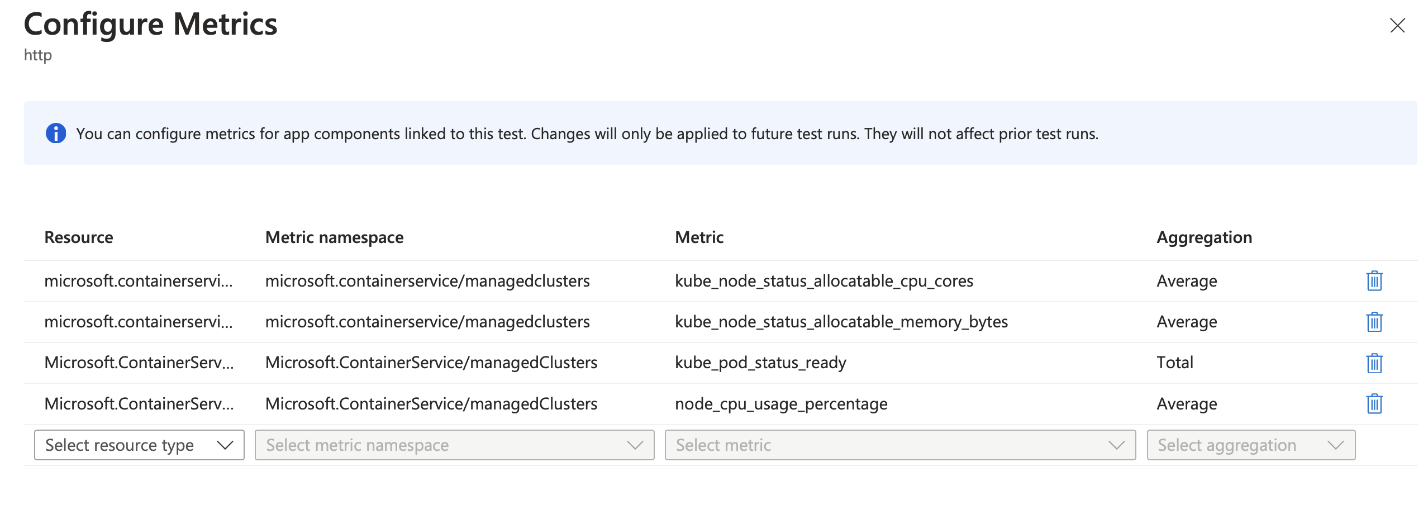Delete the kube_node_status_allocatable_cpu_cores metric row
Image resolution: width=1428 pixels, height=524 pixels.
tap(1374, 281)
